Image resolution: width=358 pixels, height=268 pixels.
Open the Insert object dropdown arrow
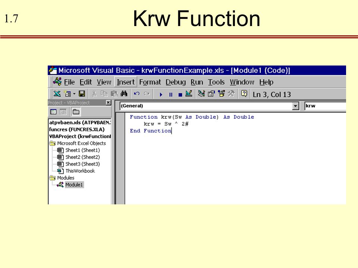click(x=74, y=94)
